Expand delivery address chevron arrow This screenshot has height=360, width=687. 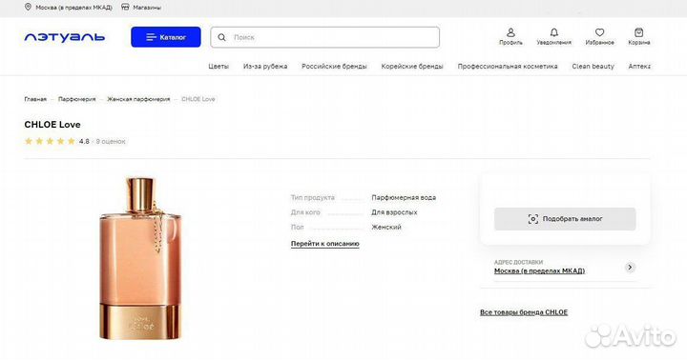630,268
